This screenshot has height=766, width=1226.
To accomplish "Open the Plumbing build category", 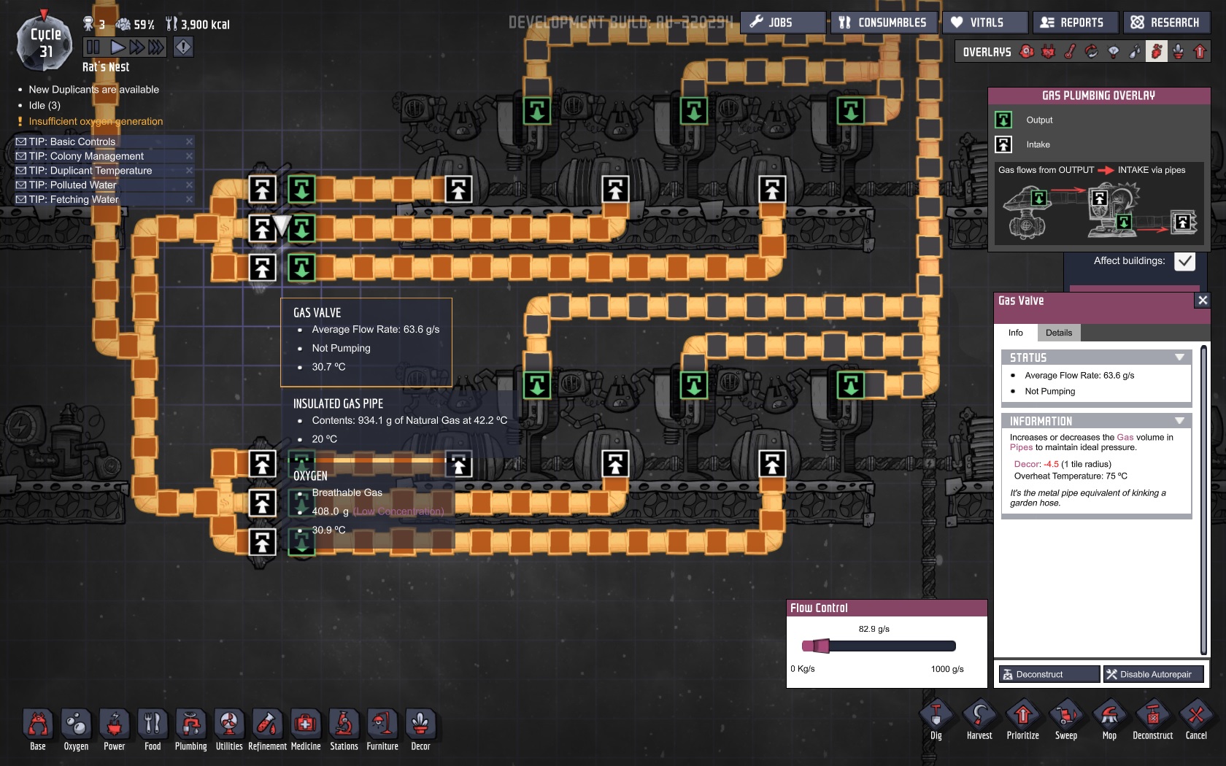I will (x=191, y=730).
